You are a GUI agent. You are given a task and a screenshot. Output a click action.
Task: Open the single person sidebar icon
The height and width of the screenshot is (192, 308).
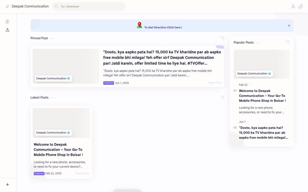pyautogui.click(x=7, y=30)
